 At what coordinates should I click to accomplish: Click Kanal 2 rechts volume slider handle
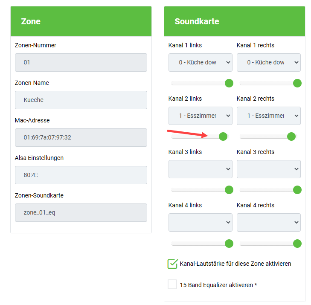(x=291, y=137)
